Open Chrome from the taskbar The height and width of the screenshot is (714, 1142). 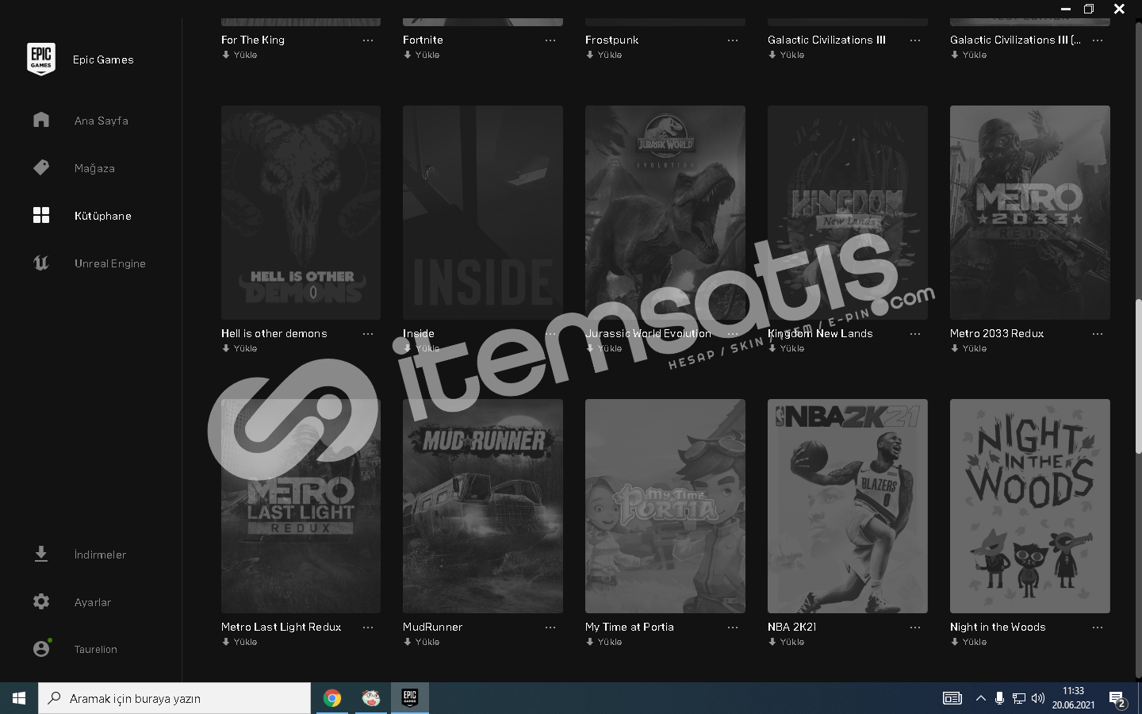(x=332, y=698)
